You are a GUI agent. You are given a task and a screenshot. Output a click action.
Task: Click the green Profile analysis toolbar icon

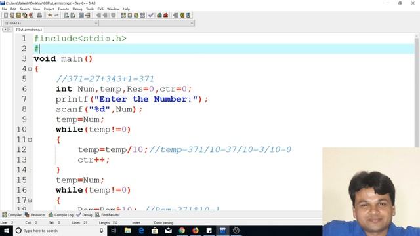coord(159,16)
